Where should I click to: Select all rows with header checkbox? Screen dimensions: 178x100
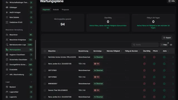45,51
